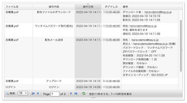The image size is (187, 103).
Task: Sort by the ファイル名 column header
Action: tap(19, 7)
